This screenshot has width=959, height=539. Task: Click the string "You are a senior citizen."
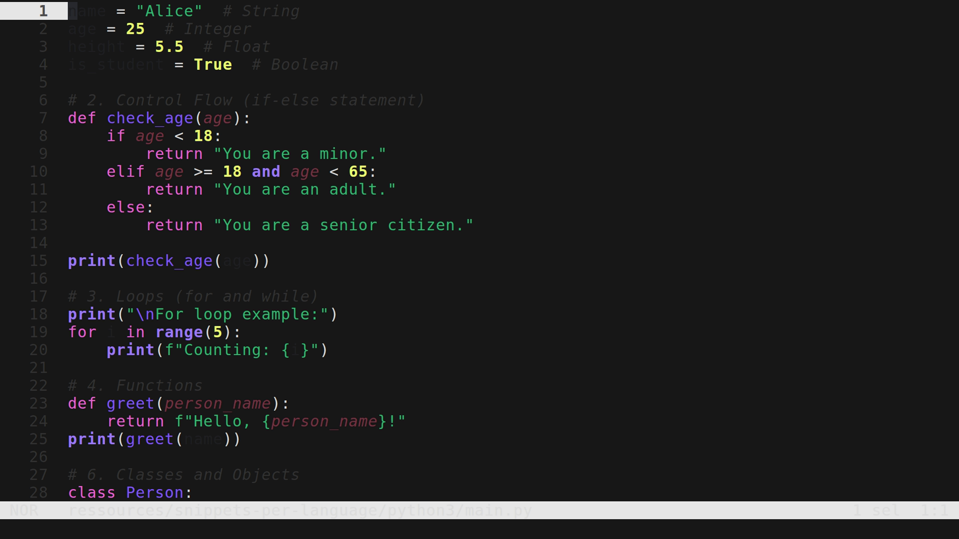tap(344, 225)
